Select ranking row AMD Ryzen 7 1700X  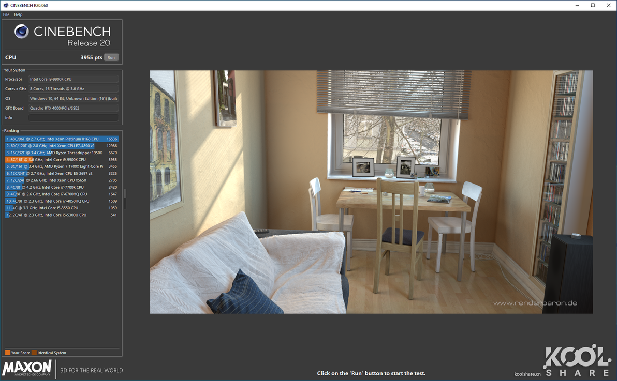[62, 166]
